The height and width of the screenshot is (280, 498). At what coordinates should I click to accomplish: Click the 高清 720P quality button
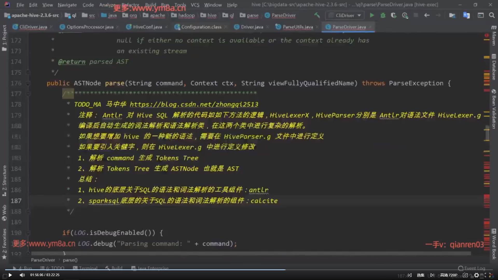click(449, 275)
